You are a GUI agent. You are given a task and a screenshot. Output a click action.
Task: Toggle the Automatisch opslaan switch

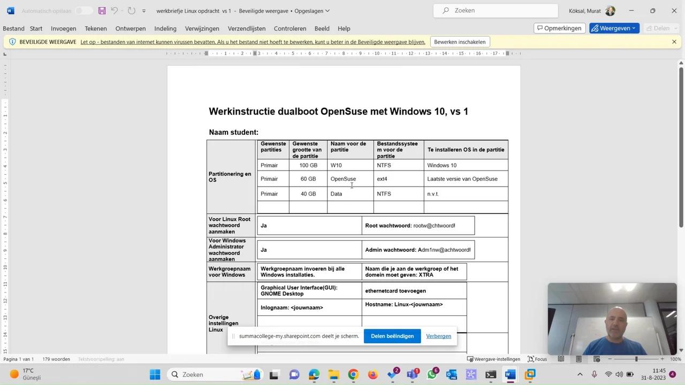tap(83, 11)
